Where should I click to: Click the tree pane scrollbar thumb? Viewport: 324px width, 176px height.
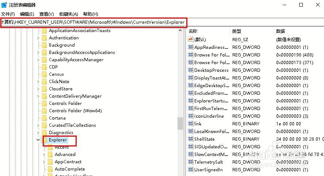coord(180,124)
